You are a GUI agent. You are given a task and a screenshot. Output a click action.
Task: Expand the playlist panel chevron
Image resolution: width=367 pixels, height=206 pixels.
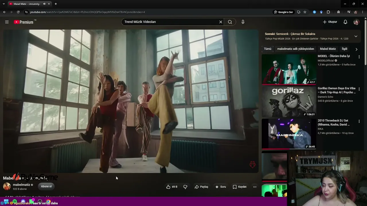click(356, 36)
